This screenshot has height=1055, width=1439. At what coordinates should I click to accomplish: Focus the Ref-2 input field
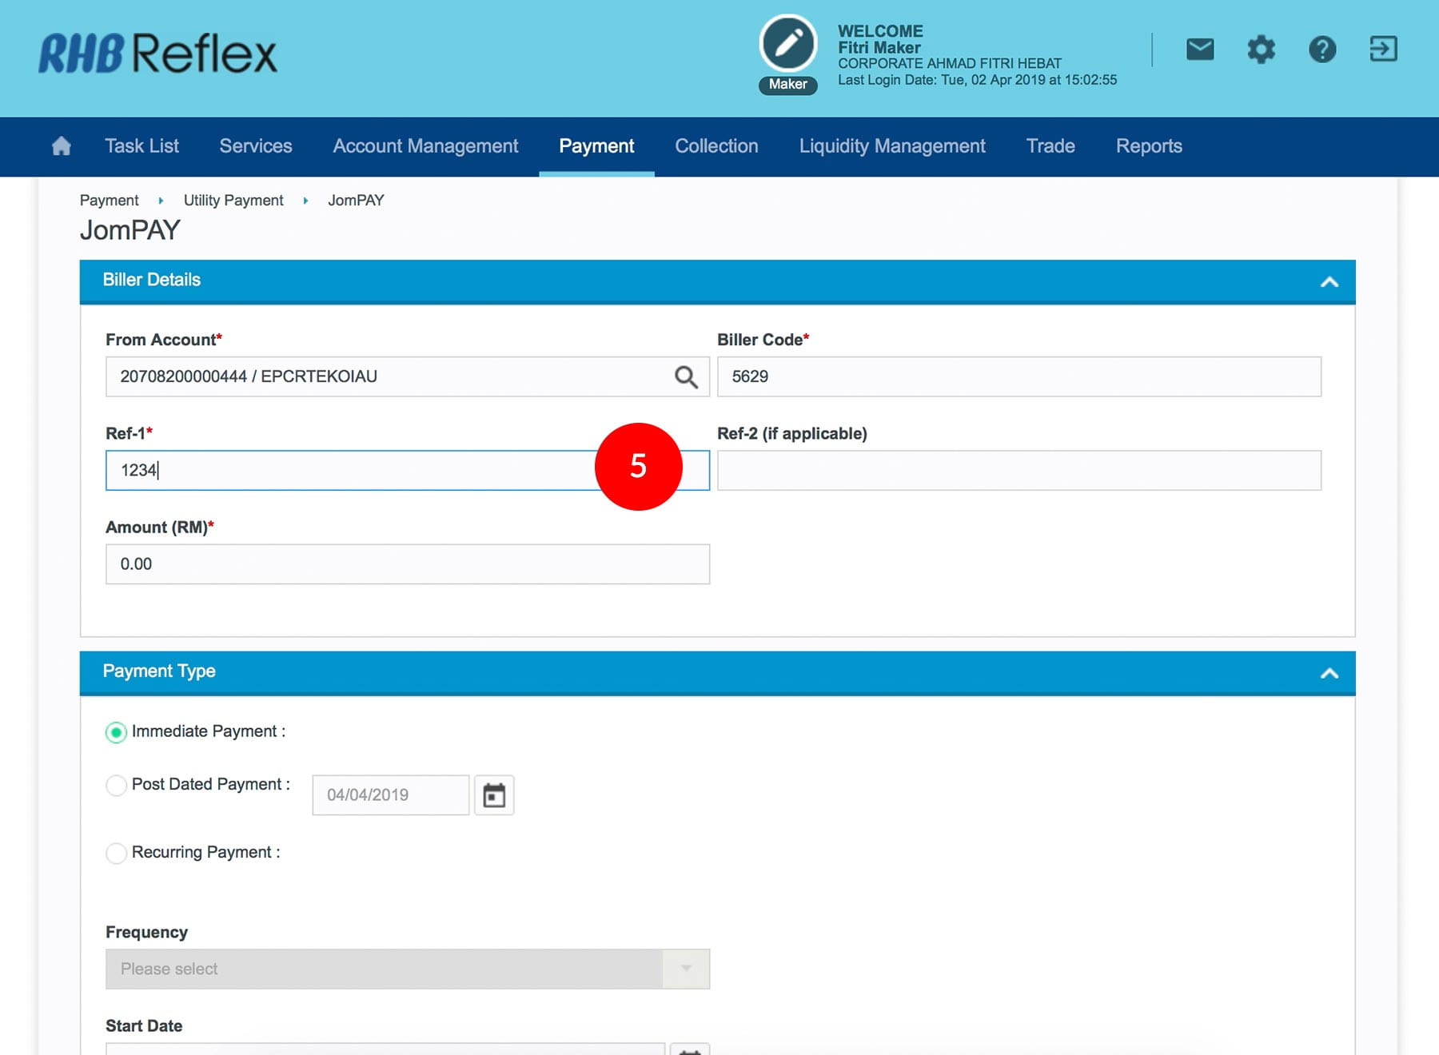coord(1018,471)
